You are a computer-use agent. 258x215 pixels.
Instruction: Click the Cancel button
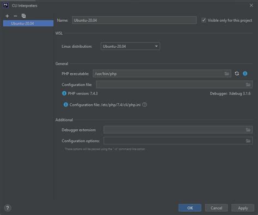(216, 208)
